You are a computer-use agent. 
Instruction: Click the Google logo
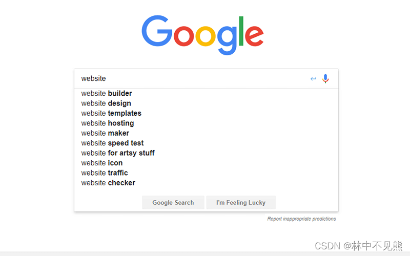[202, 35]
